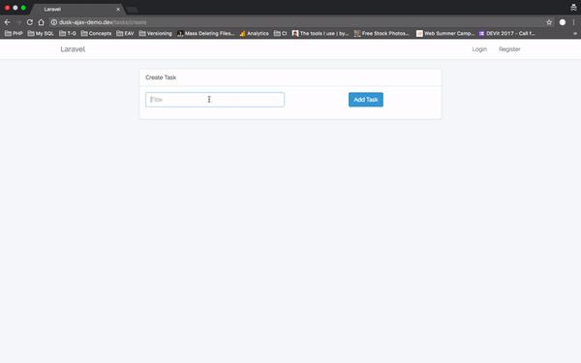Open the T-G bookmarks folder
581x363 pixels.
pyautogui.click(x=68, y=33)
